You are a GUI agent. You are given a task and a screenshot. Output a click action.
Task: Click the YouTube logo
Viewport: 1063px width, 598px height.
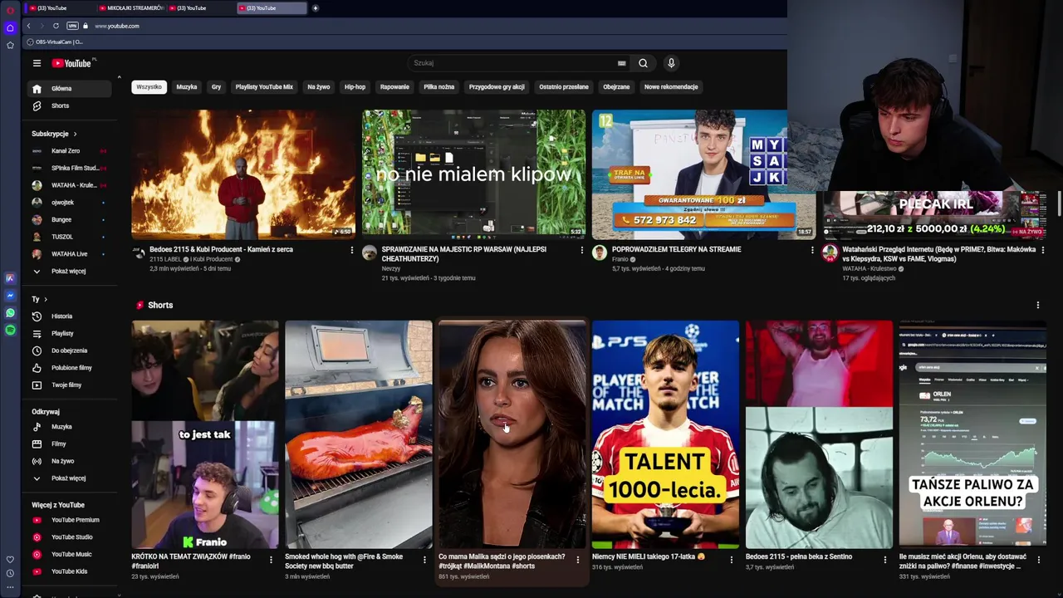73,63
